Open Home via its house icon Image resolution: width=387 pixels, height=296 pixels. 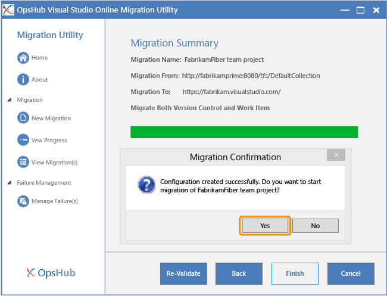23,58
